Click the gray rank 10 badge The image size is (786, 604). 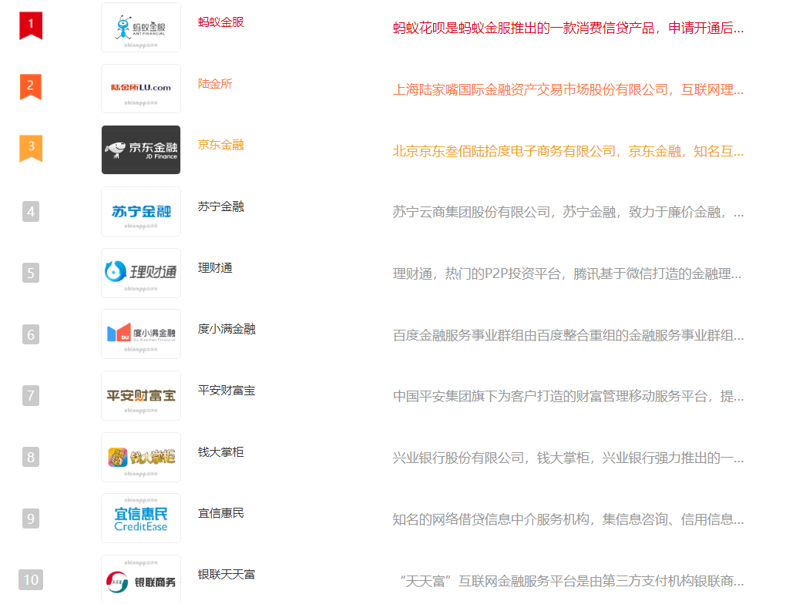(31, 580)
